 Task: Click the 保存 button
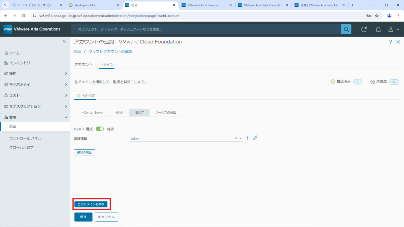(x=83, y=217)
